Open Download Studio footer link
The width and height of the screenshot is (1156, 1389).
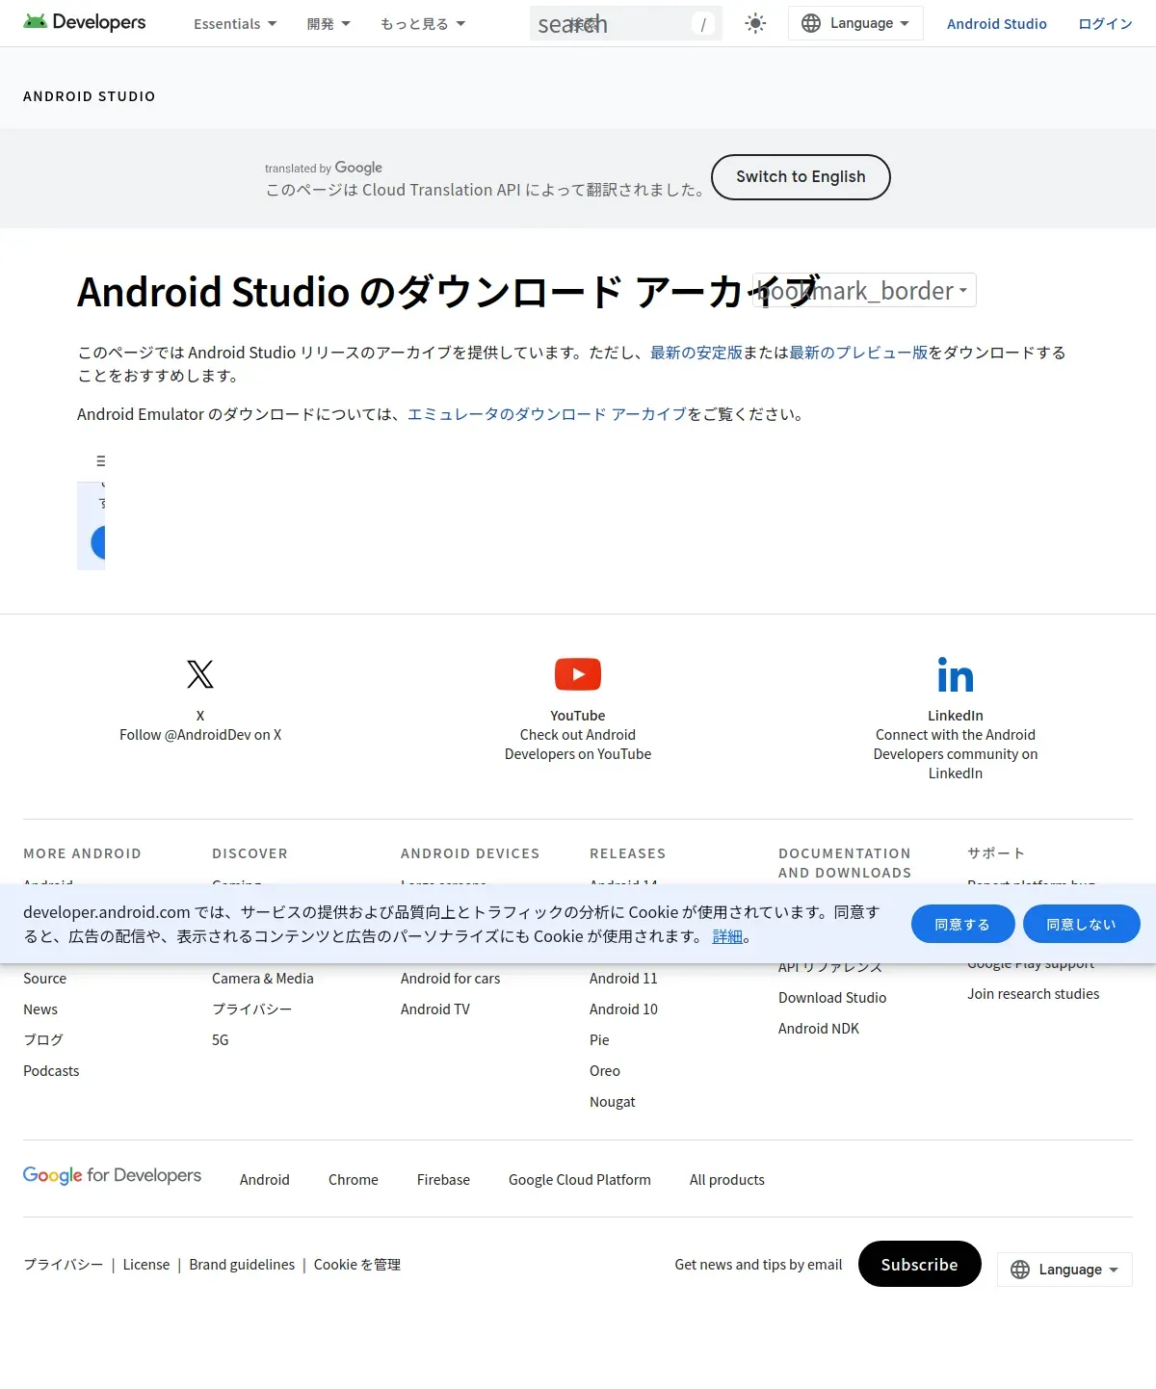coord(832,998)
